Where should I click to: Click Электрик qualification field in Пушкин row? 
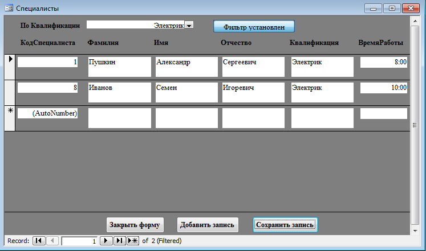tap(322, 67)
